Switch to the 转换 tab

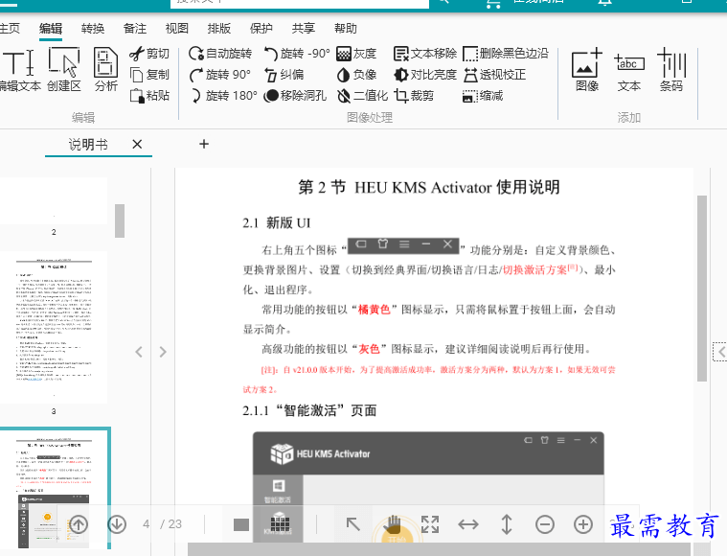pyautogui.click(x=93, y=29)
